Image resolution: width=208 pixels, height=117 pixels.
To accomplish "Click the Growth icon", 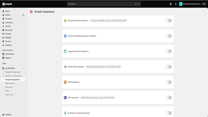I will (x=3, y=26).
